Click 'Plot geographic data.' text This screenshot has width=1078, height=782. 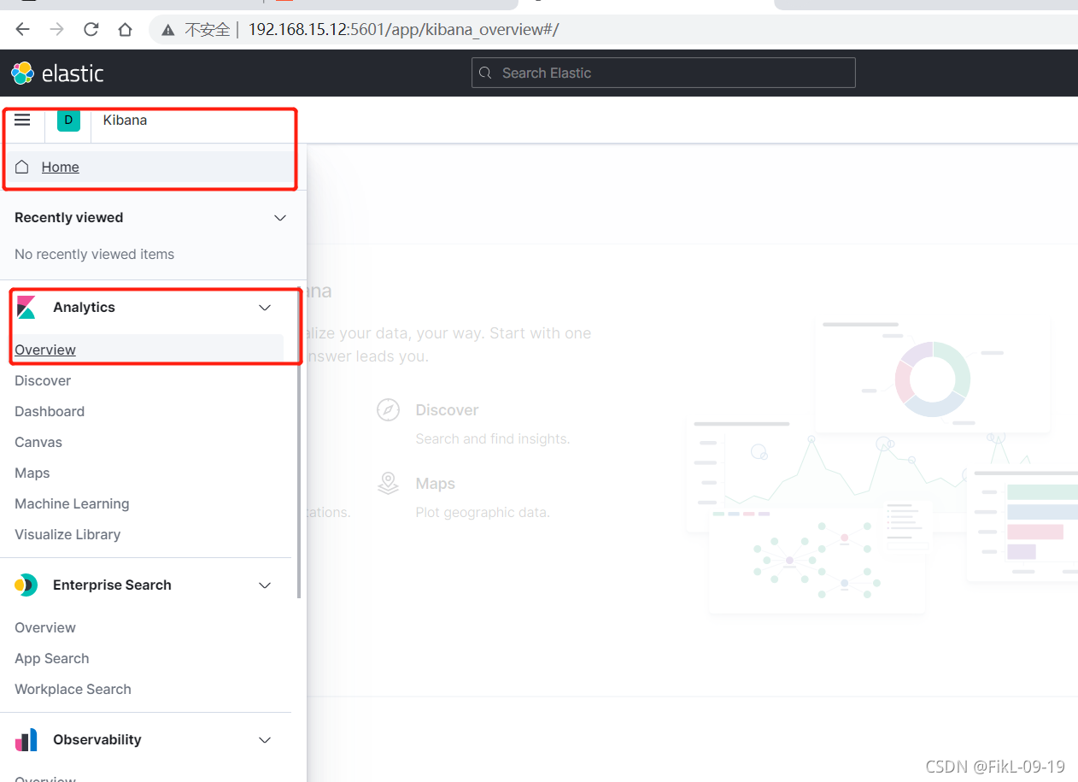point(483,513)
